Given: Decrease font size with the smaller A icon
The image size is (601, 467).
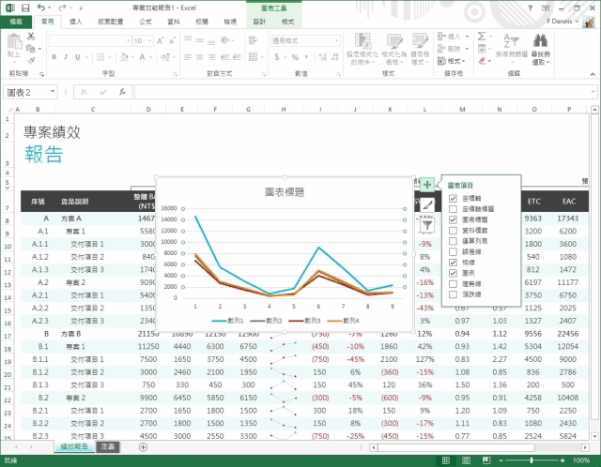Looking at the screenshot, I should 172,40.
